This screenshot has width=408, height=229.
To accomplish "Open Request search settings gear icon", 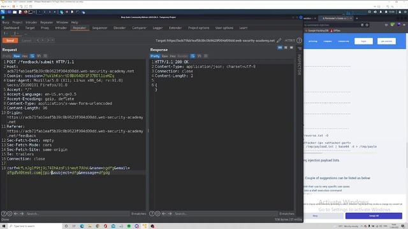I will pos(10,214).
